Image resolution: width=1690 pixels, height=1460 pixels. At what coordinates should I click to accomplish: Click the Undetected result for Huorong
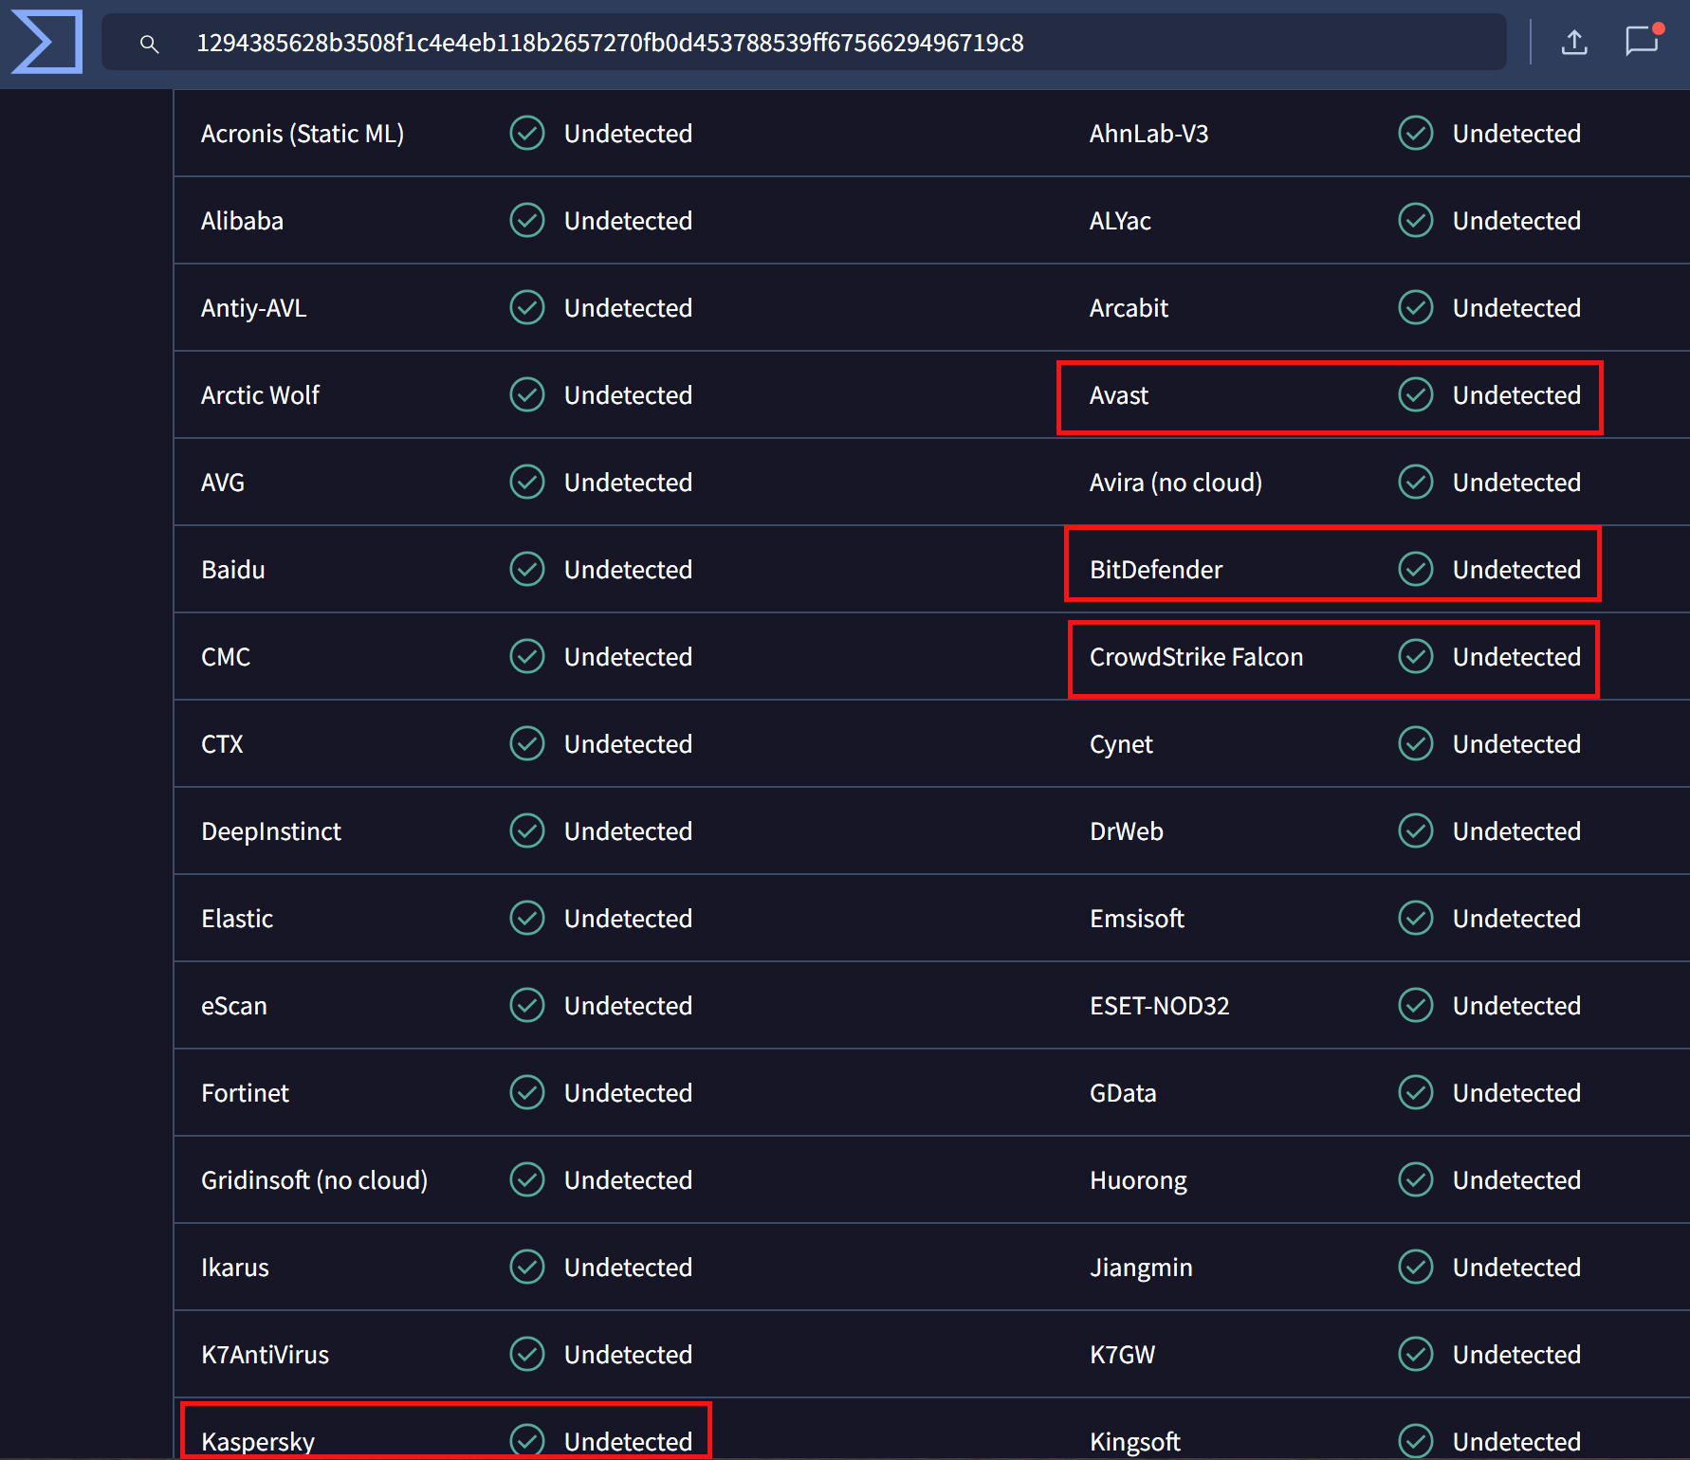[x=1516, y=1180]
